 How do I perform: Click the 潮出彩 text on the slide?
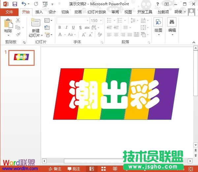pyautogui.click(x=114, y=94)
